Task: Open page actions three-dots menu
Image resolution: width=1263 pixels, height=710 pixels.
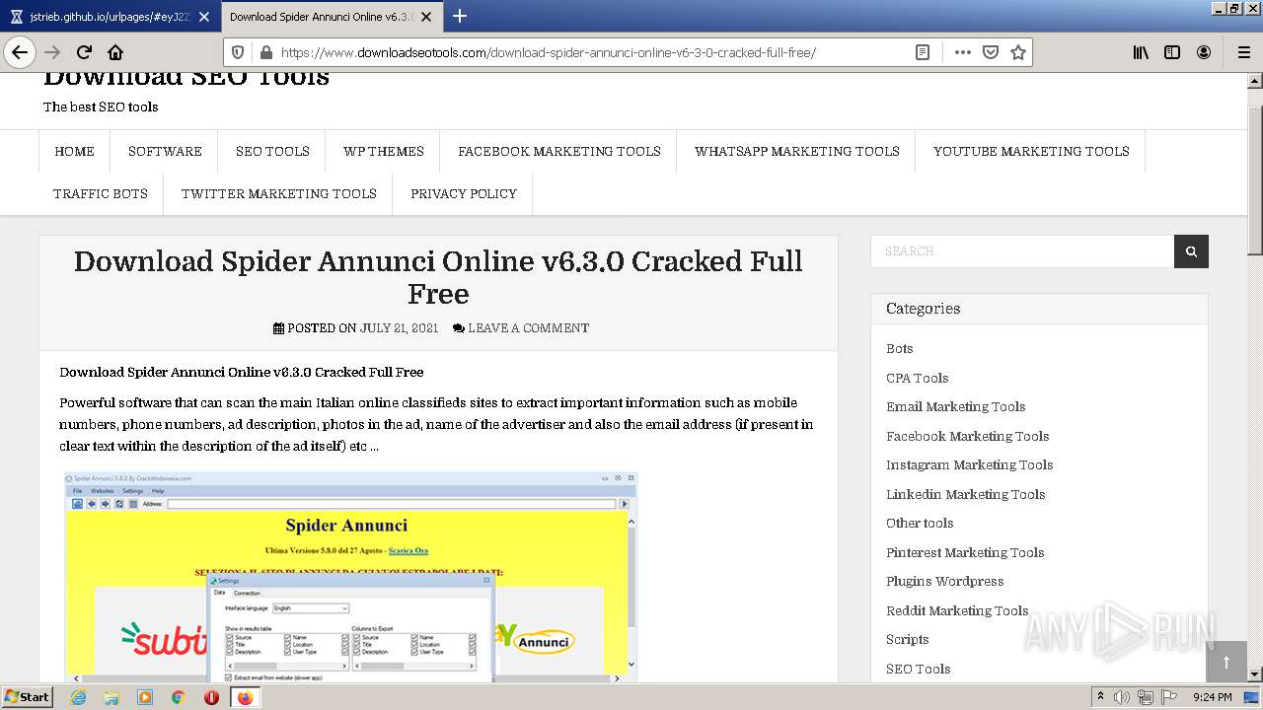Action: pyautogui.click(x=963, y=52)
